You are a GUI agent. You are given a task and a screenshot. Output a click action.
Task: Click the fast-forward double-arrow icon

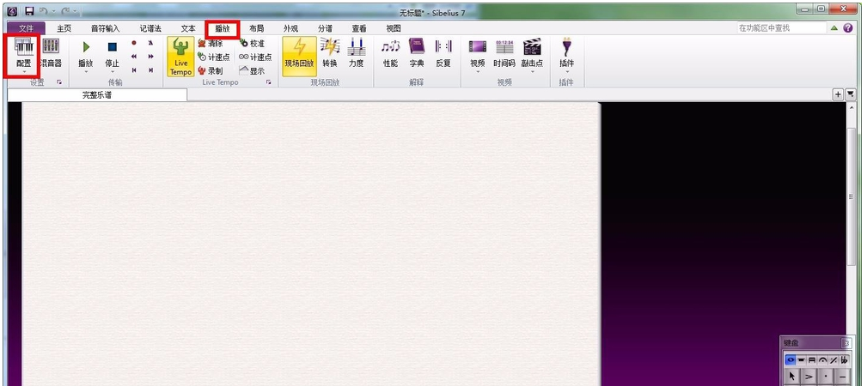coord(150,57)
